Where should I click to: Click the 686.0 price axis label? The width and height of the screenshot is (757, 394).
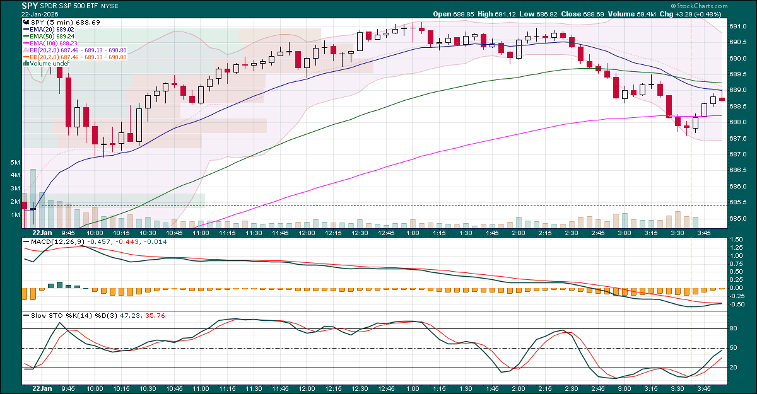tap(738, 187)
